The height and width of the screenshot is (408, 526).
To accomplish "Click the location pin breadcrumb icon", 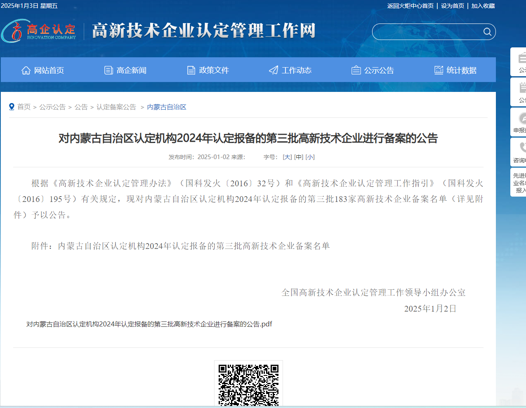I will (x=12, y=107).
